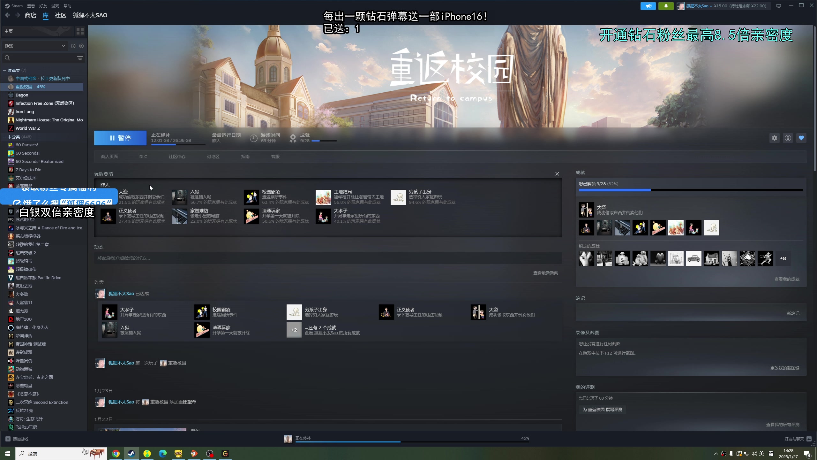Open the 查看 menu
The width and height of the screenshot is (817, 460).
point(31,6)
